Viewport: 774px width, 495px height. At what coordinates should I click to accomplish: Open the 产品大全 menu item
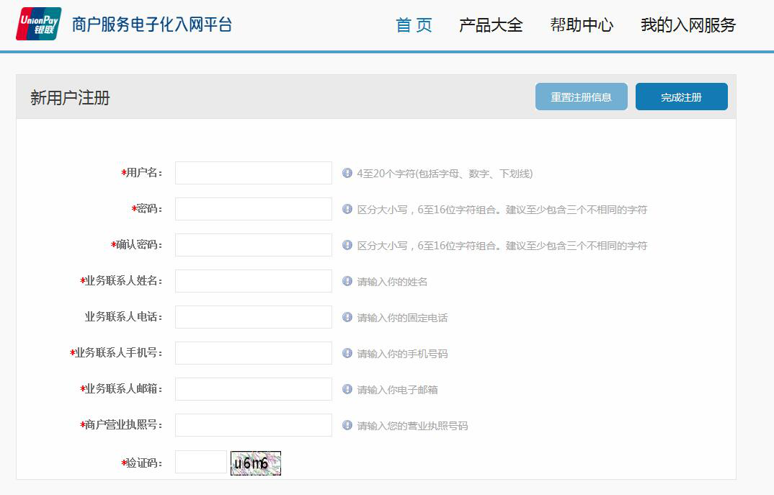tap(490, 25)
